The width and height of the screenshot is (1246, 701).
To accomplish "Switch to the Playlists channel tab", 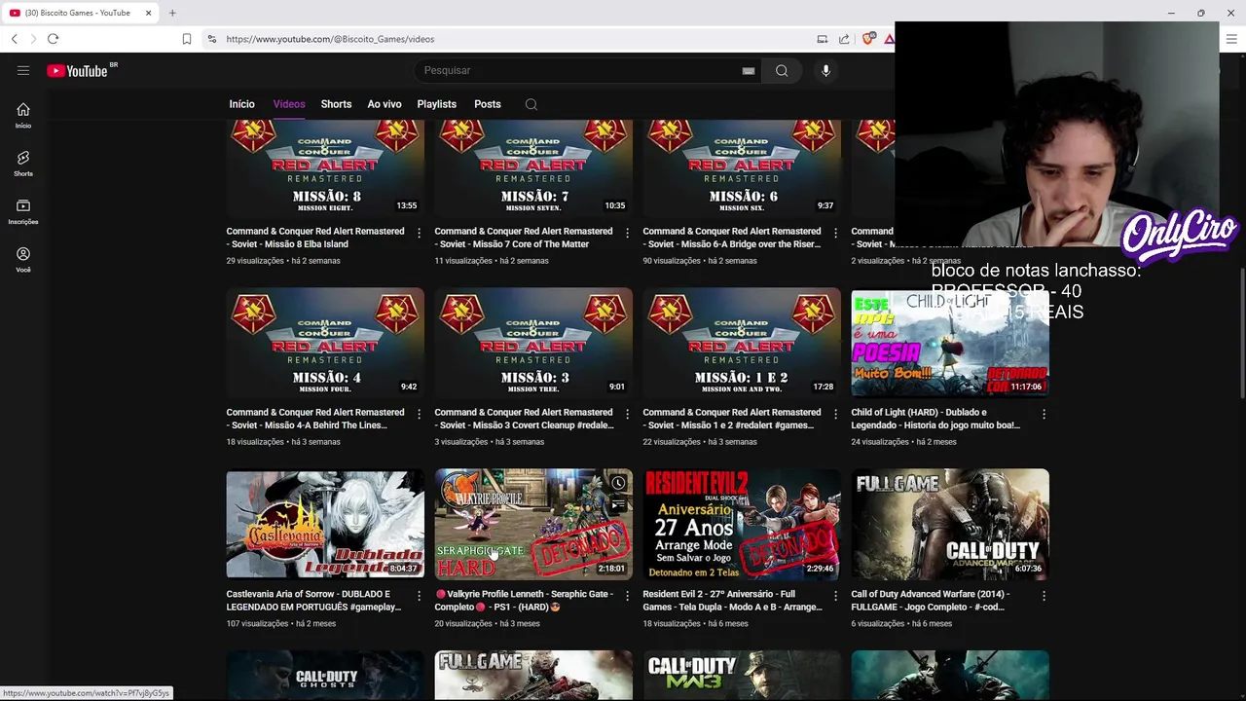I will click(x=436, y=104).
